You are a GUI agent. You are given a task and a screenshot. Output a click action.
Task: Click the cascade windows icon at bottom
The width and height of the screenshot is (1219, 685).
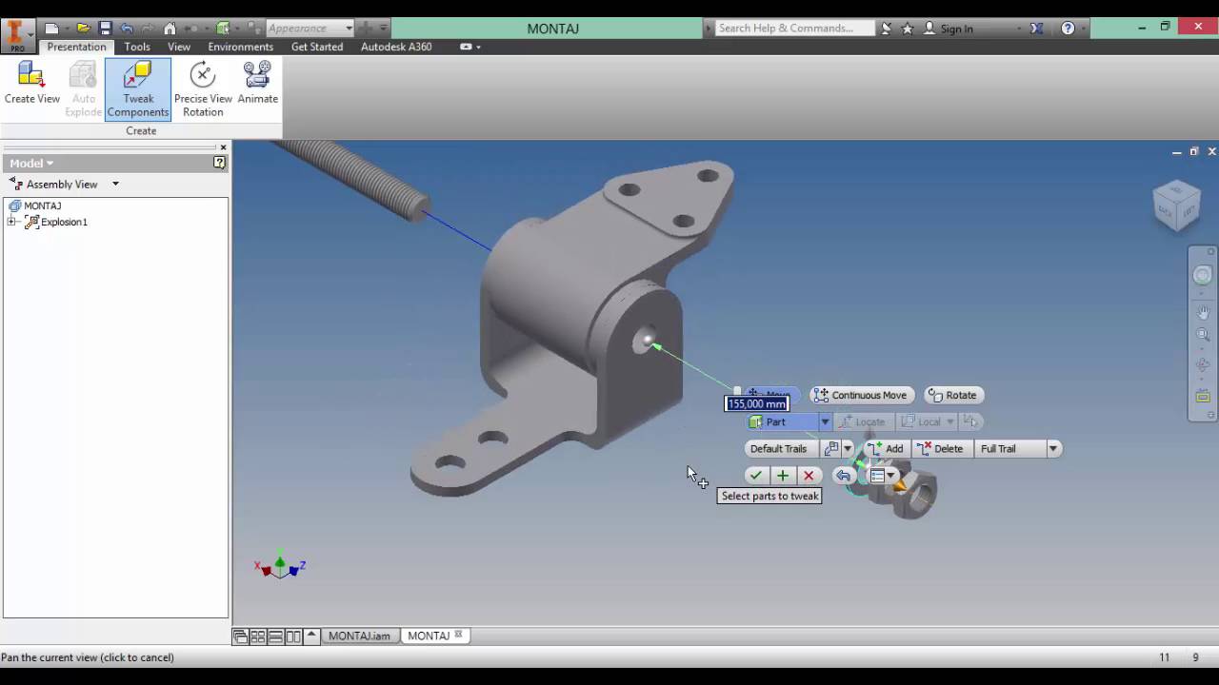tap(241, 636)
